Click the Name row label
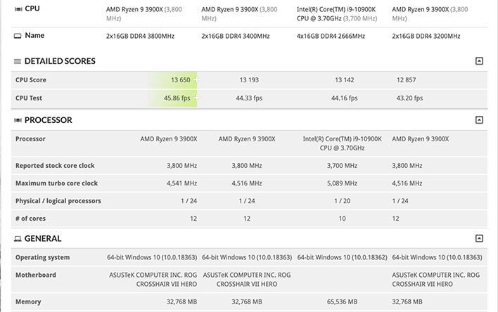Viewport: 498px width, 312px height. click(34, 35)
